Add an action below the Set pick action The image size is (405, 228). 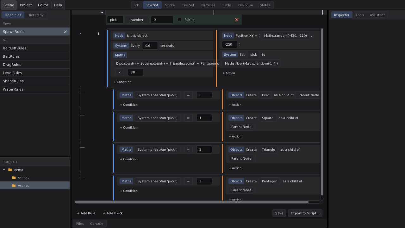tap(229, 73)
